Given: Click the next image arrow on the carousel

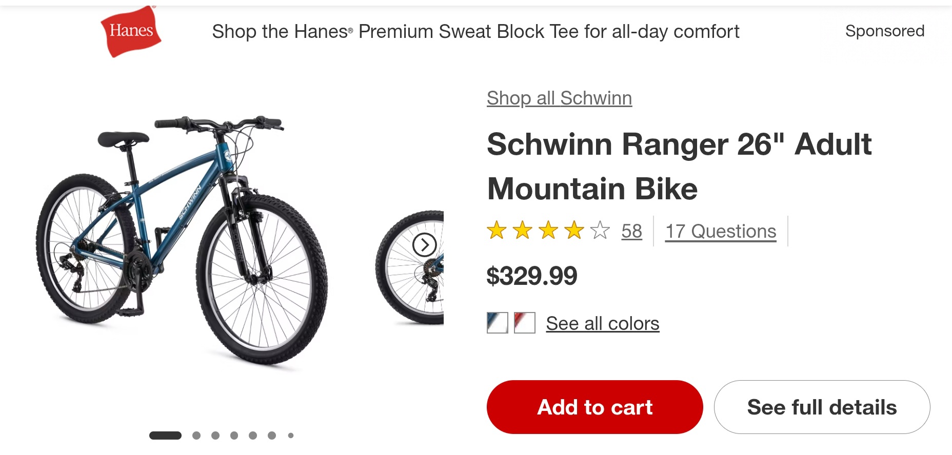Looking at the screenshot, I should (425, 245).
